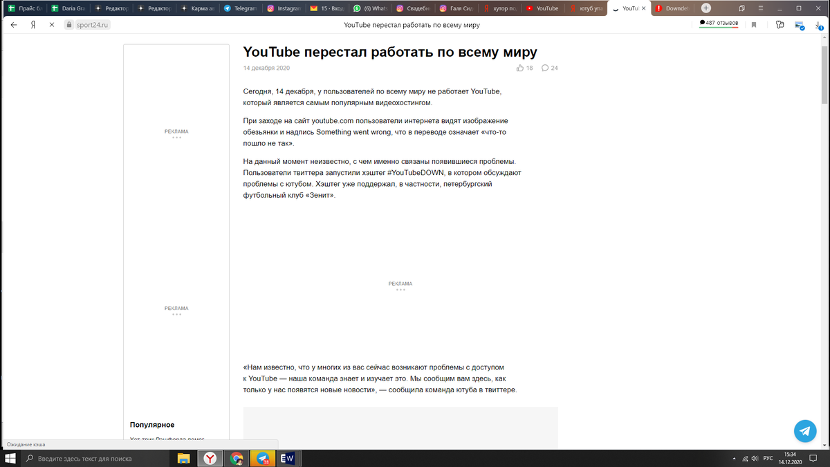Viewport: 830px width, 467px height.
Task: Open the browser hamburger menu
Action: [x=760, y=8]
